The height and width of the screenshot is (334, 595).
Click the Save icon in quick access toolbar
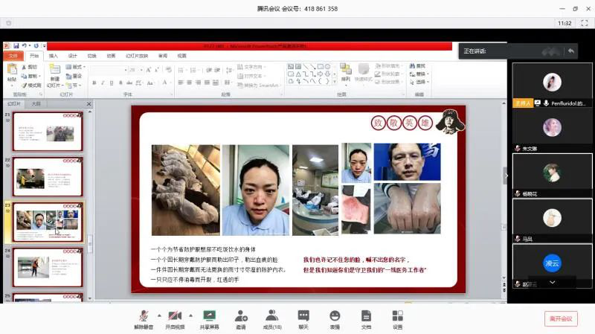pyautogui.click(x=16, y=46)
